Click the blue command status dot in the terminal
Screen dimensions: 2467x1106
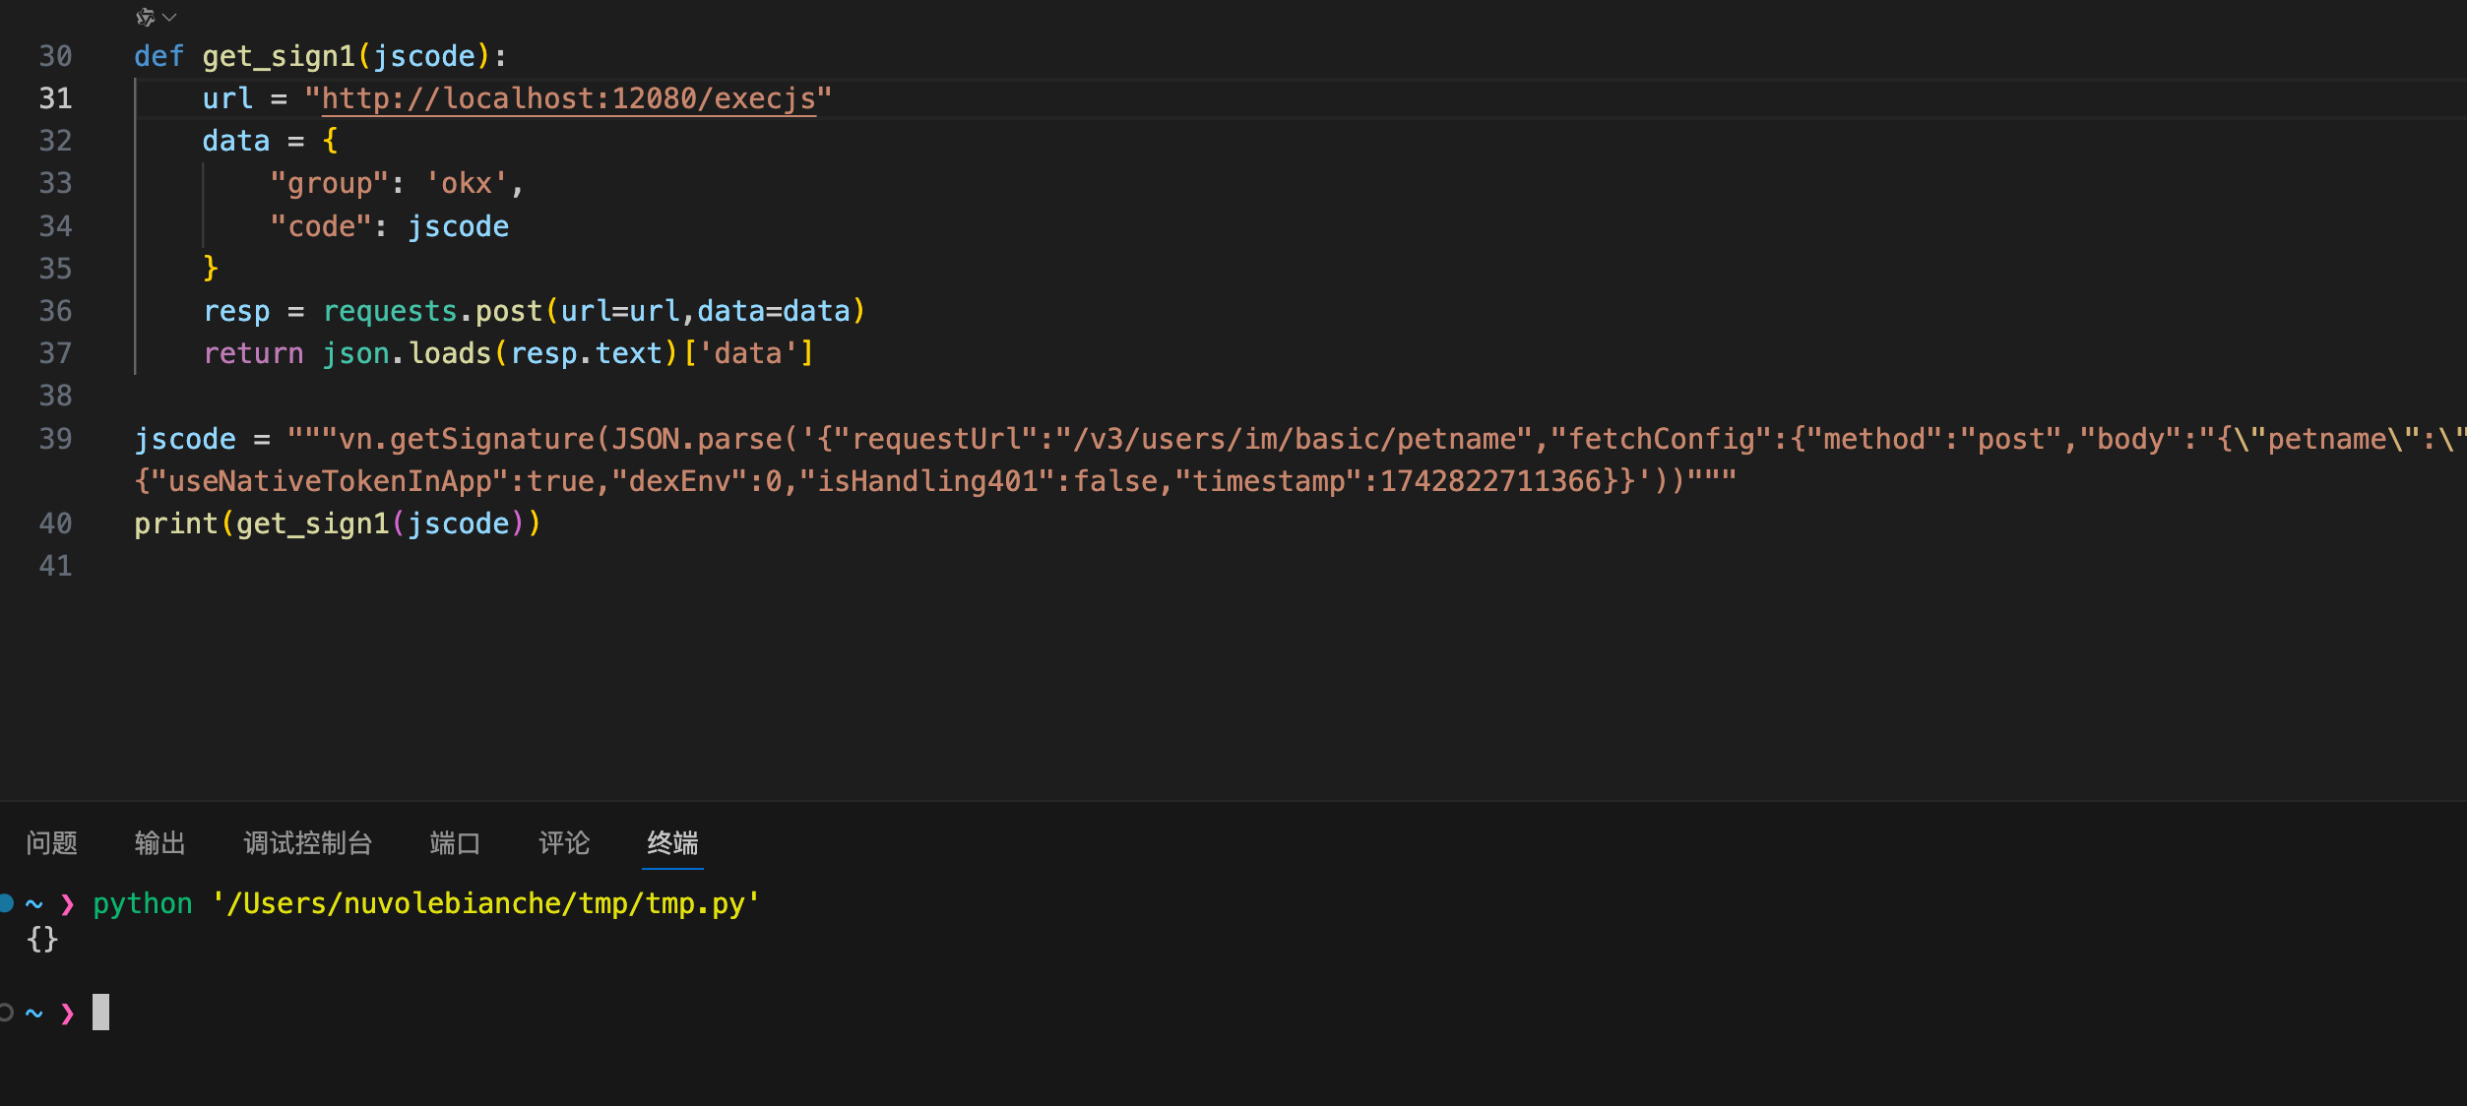7,902
